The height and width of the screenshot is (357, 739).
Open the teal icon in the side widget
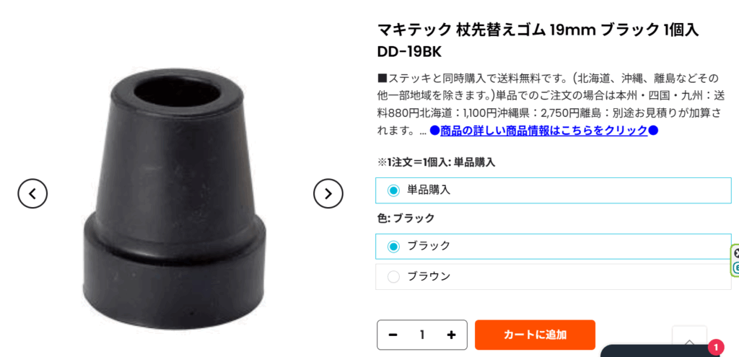[x=737, y=268]
